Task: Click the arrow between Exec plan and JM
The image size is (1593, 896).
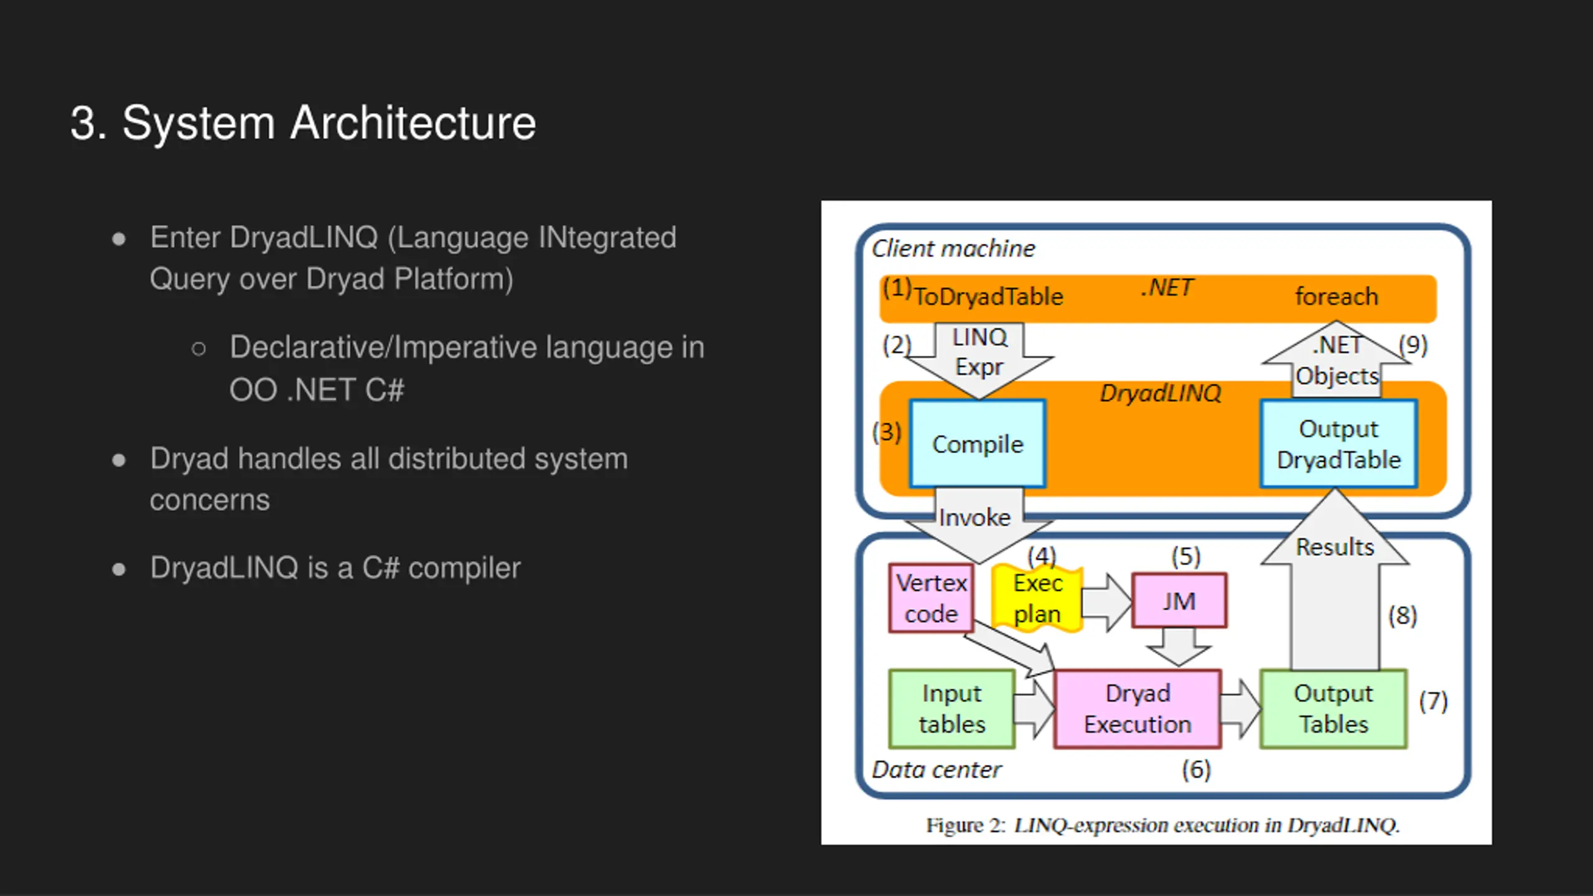Action: coord(1107,602)
